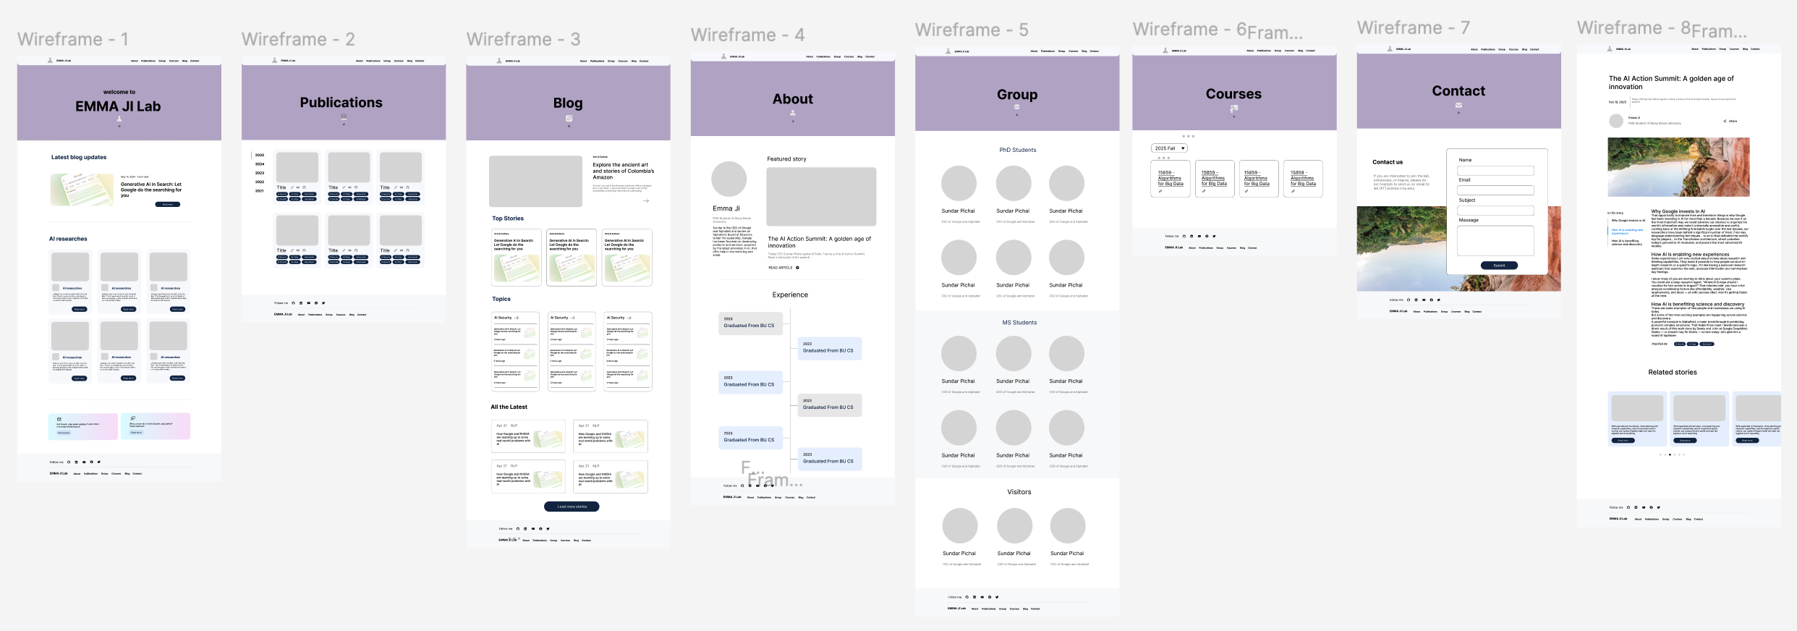Open the first Algorithms for Big Data course card
This screenshot has width=1797, height=631.
click(1171, 179)
